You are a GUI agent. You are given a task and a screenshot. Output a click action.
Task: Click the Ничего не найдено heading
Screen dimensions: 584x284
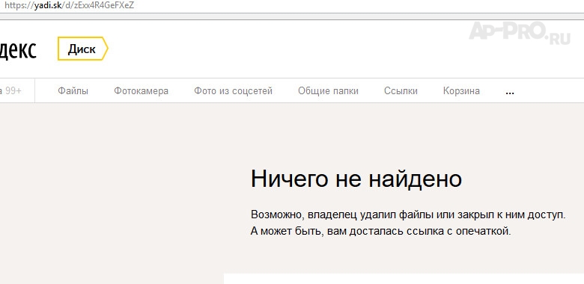tap(356, 179)
